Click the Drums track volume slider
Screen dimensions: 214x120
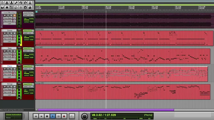(x=29, y=38)
